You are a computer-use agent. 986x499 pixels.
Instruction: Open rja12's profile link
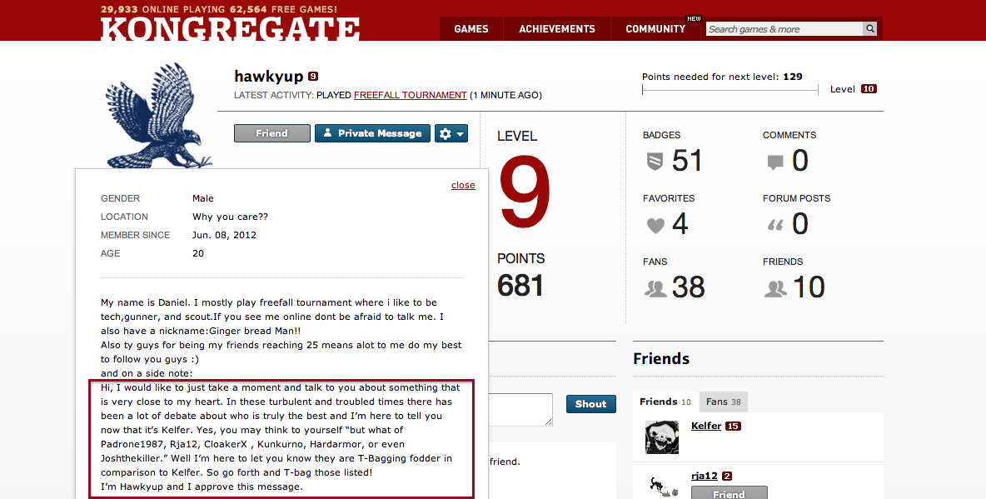[705, 477]
